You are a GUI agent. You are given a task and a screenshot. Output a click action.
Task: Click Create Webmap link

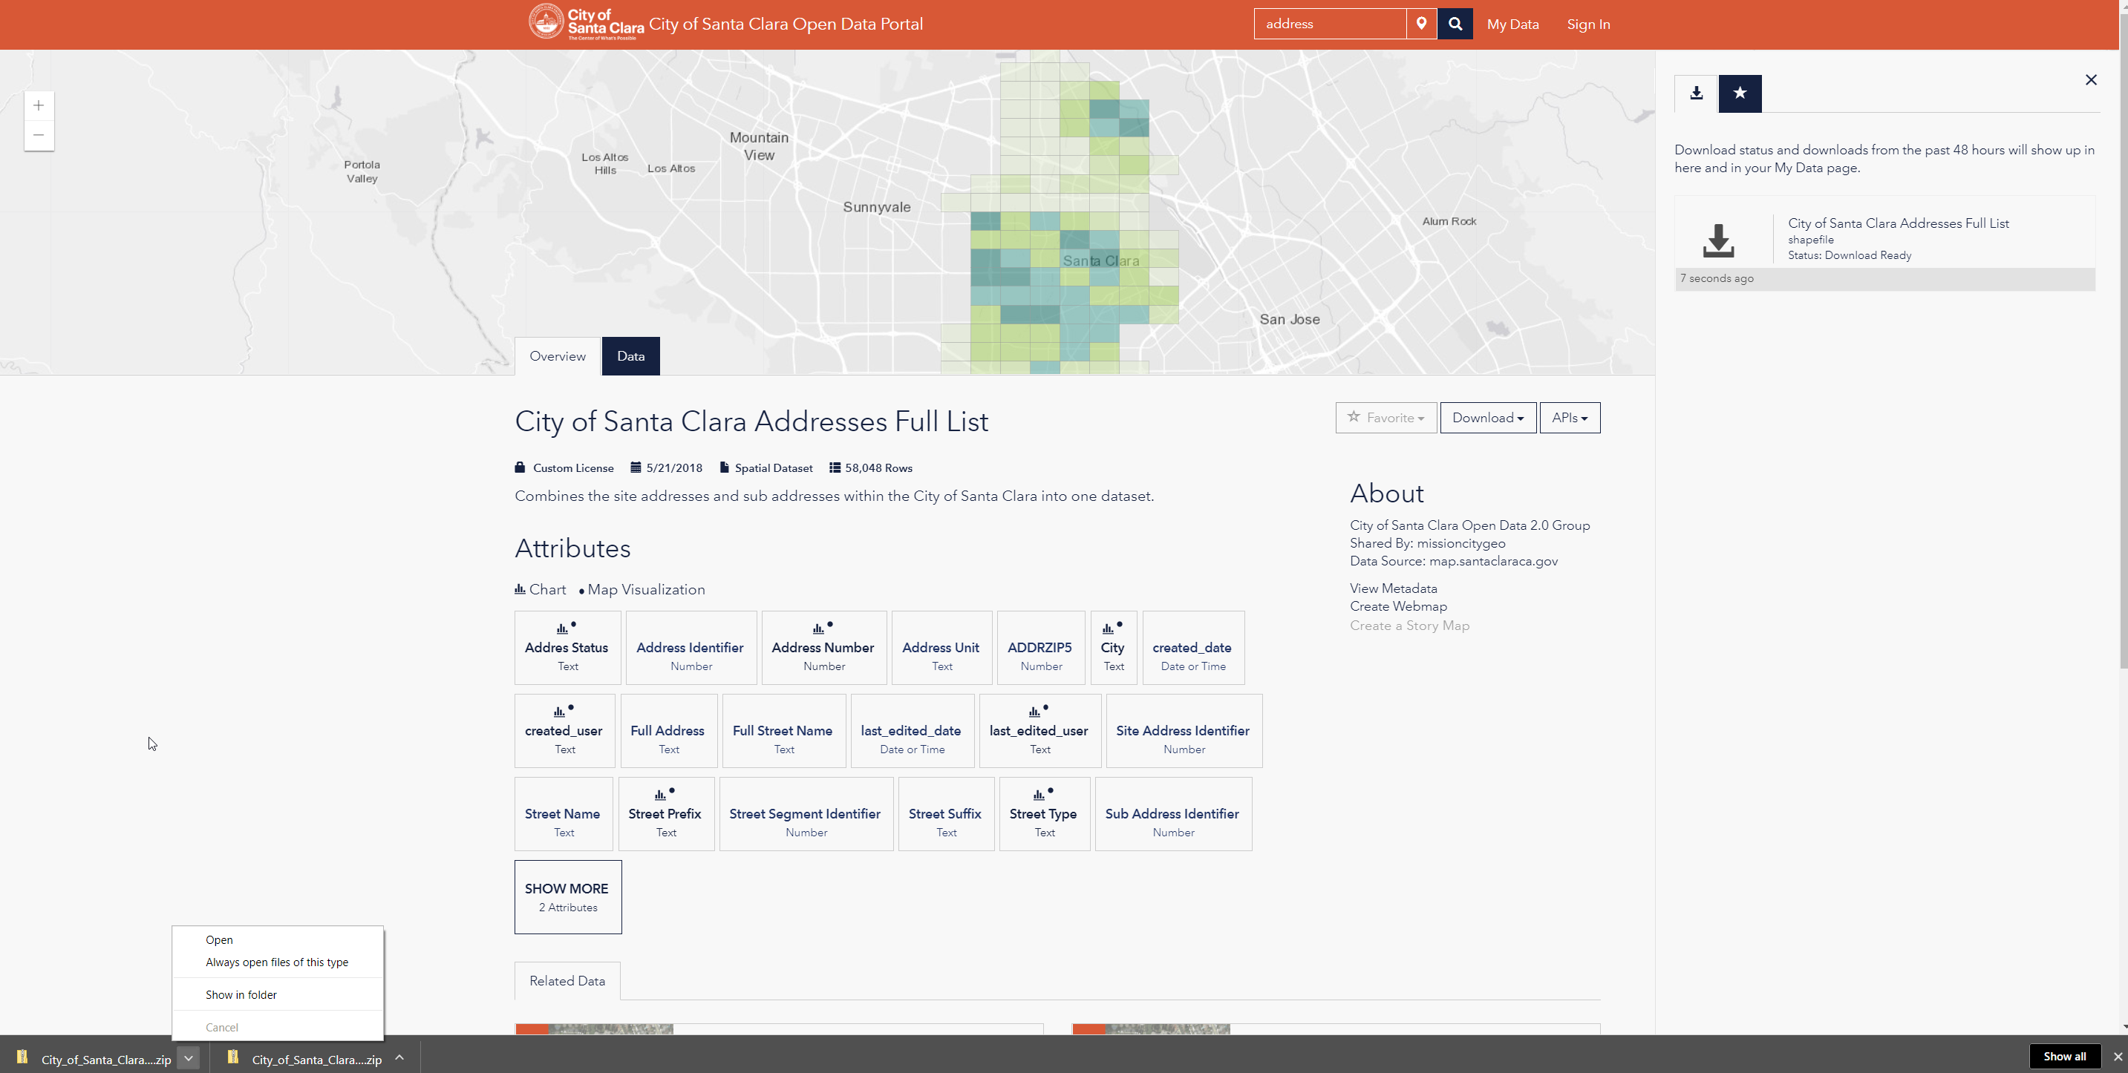pos(1397,606)
